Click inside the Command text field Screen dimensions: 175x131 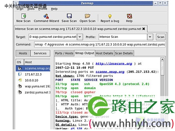click(100, 44)
